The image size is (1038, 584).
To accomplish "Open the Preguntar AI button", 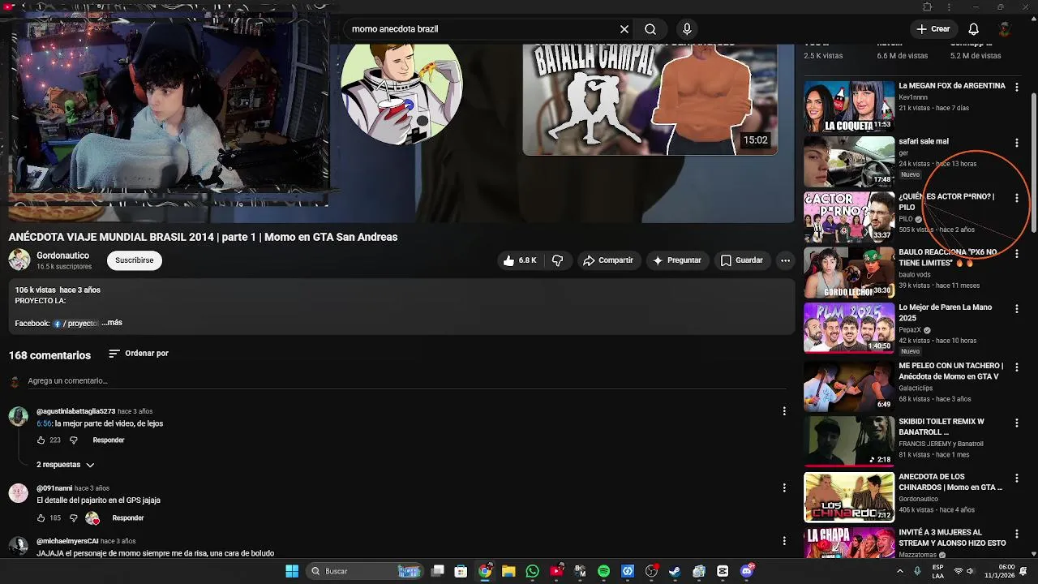I will (x=676, y=260).
